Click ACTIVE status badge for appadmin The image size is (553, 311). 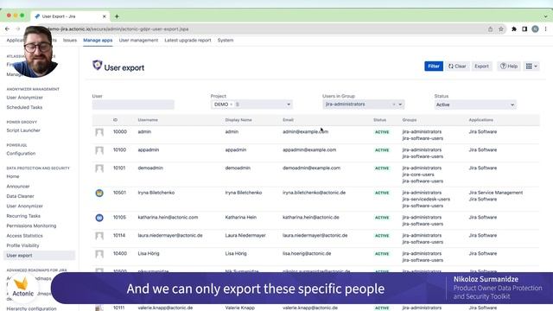(382, 149)
